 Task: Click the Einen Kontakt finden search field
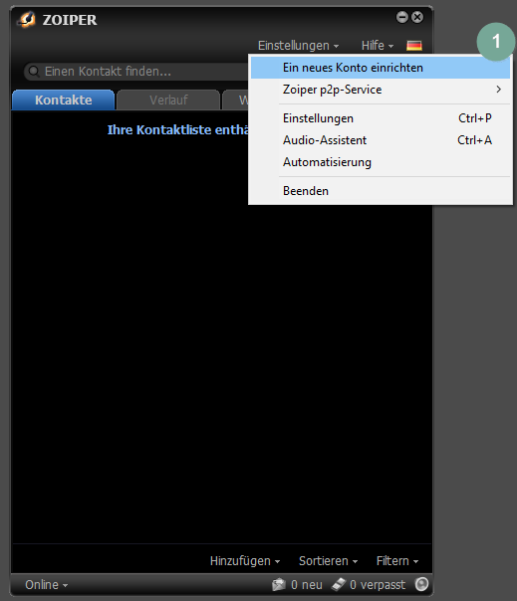[136, 72]
